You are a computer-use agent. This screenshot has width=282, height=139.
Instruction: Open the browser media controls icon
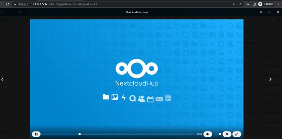248,4
